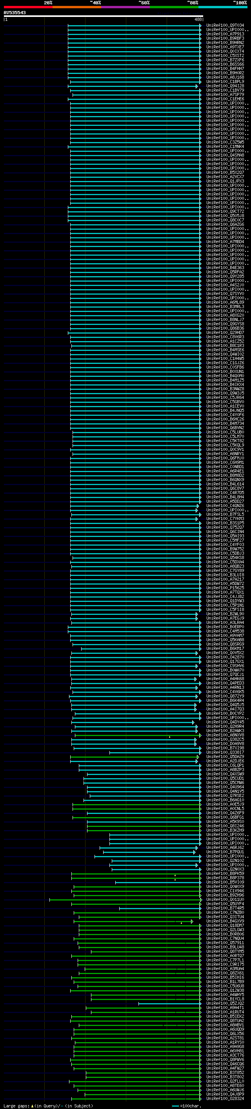Click the UniRef100_C5LM70 label
The image size is (251, 1109).
click(225, 437)
